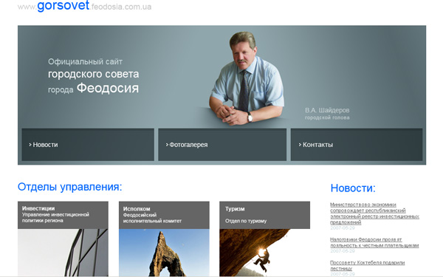Click the rock arch photo under Исполком
Screen dimensions: 443x277
[x=164, y=253]
